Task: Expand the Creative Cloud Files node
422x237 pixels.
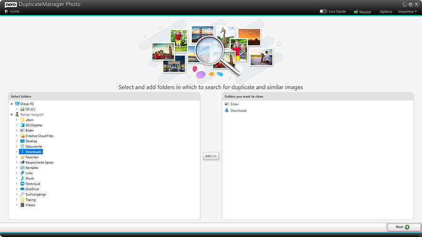Action: click(17, 136)
